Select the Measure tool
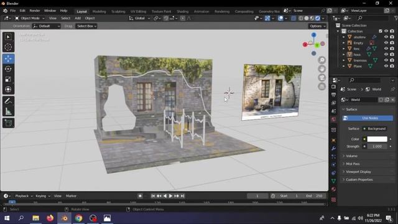Viewport: 398px width, 224px height. coord(8,111)
